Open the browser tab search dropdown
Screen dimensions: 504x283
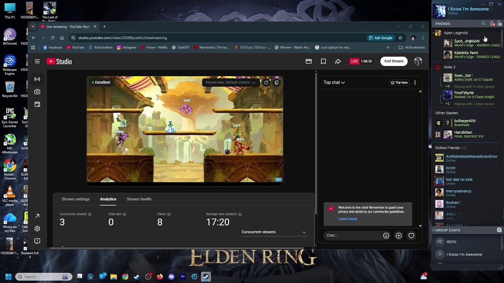click(x=33, y=26)
